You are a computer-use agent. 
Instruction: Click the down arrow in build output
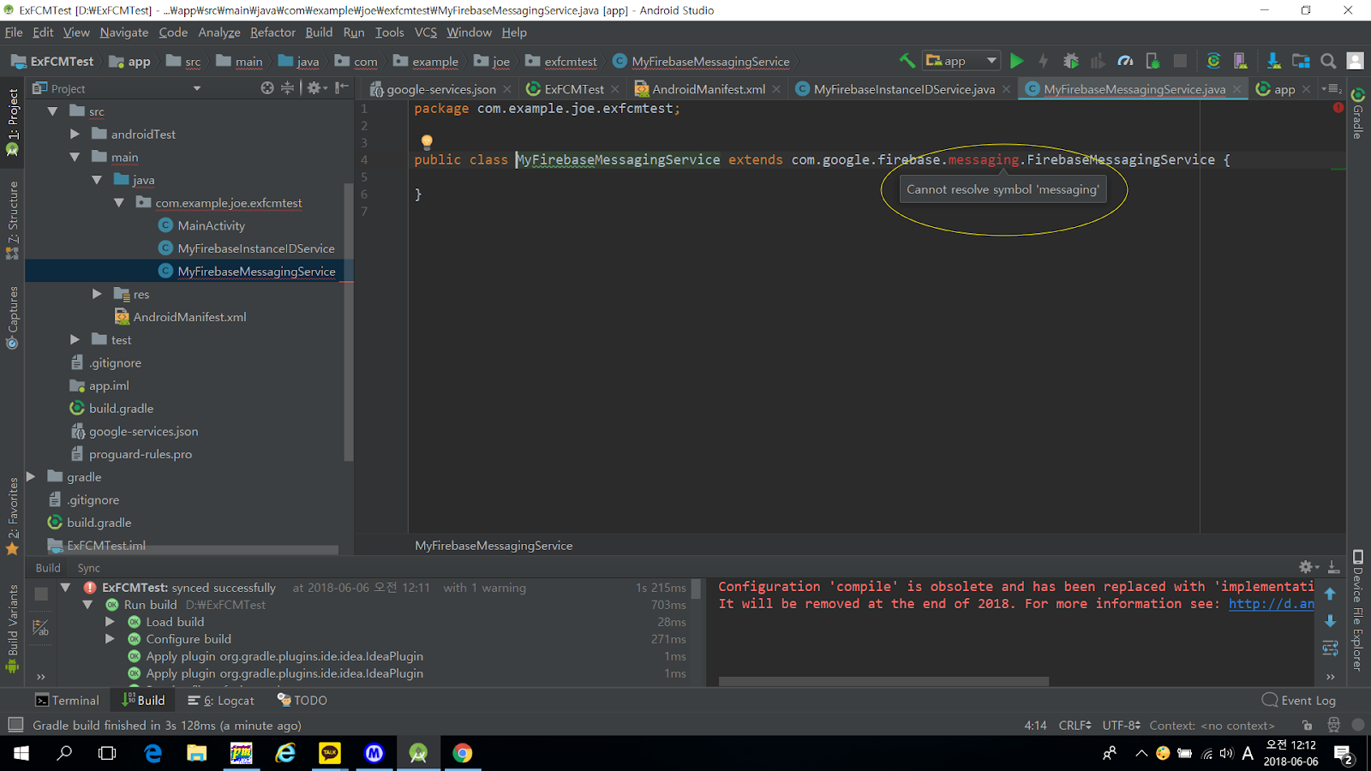pos(1330,620)
